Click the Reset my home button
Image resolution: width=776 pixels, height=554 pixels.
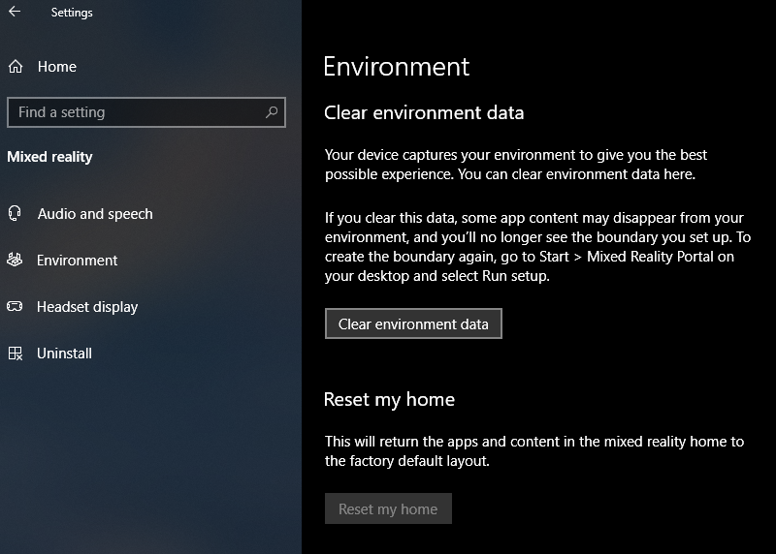(388, 508)
